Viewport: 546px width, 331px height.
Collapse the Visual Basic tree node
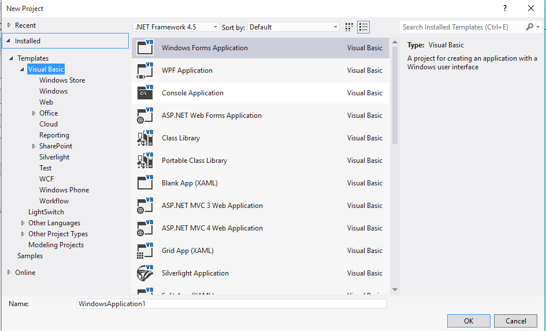[x=23, y=69]
